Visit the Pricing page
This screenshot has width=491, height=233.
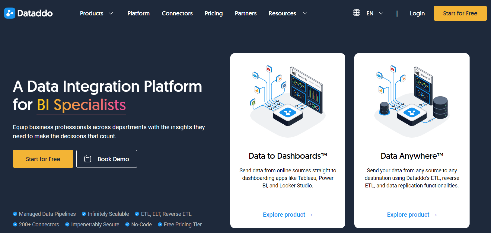click(x=214, y=13)
